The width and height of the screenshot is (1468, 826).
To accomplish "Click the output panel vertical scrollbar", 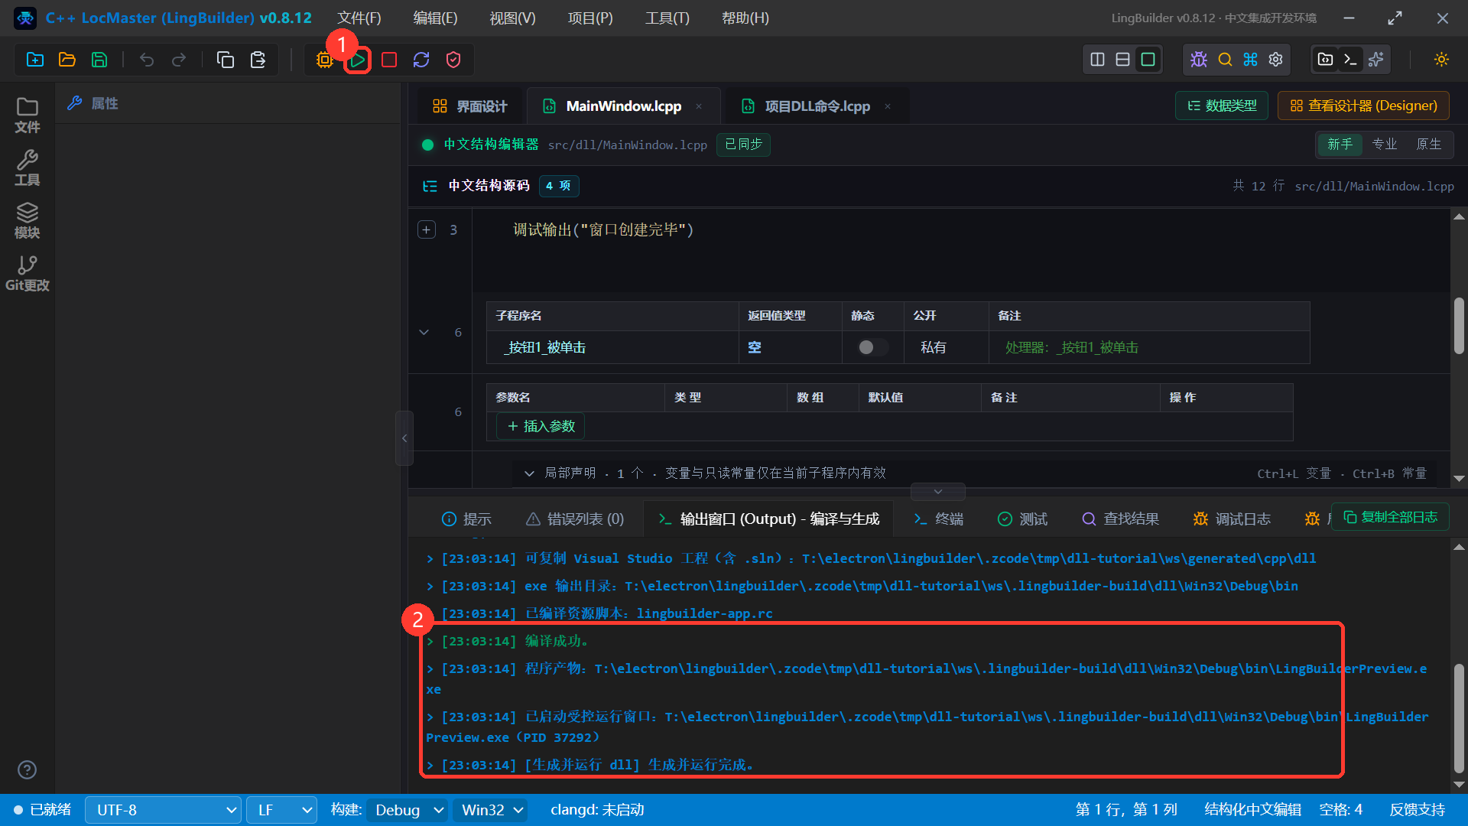I will 1459,719.
